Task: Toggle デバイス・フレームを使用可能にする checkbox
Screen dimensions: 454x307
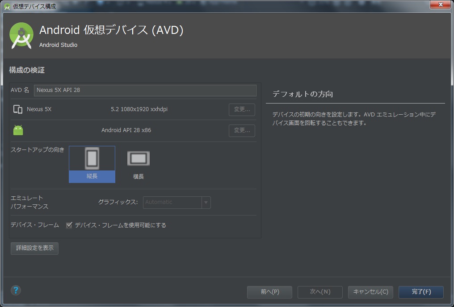Action: coord(69,225)
